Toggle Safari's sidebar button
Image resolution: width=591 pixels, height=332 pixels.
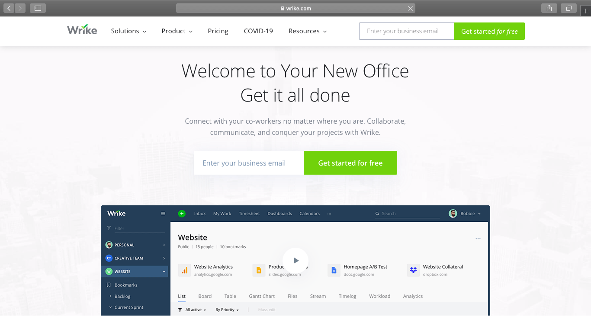[x=38, y=8]
